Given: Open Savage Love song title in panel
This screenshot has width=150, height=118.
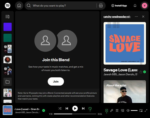Looking at the screenshot, I should point(121,70).
